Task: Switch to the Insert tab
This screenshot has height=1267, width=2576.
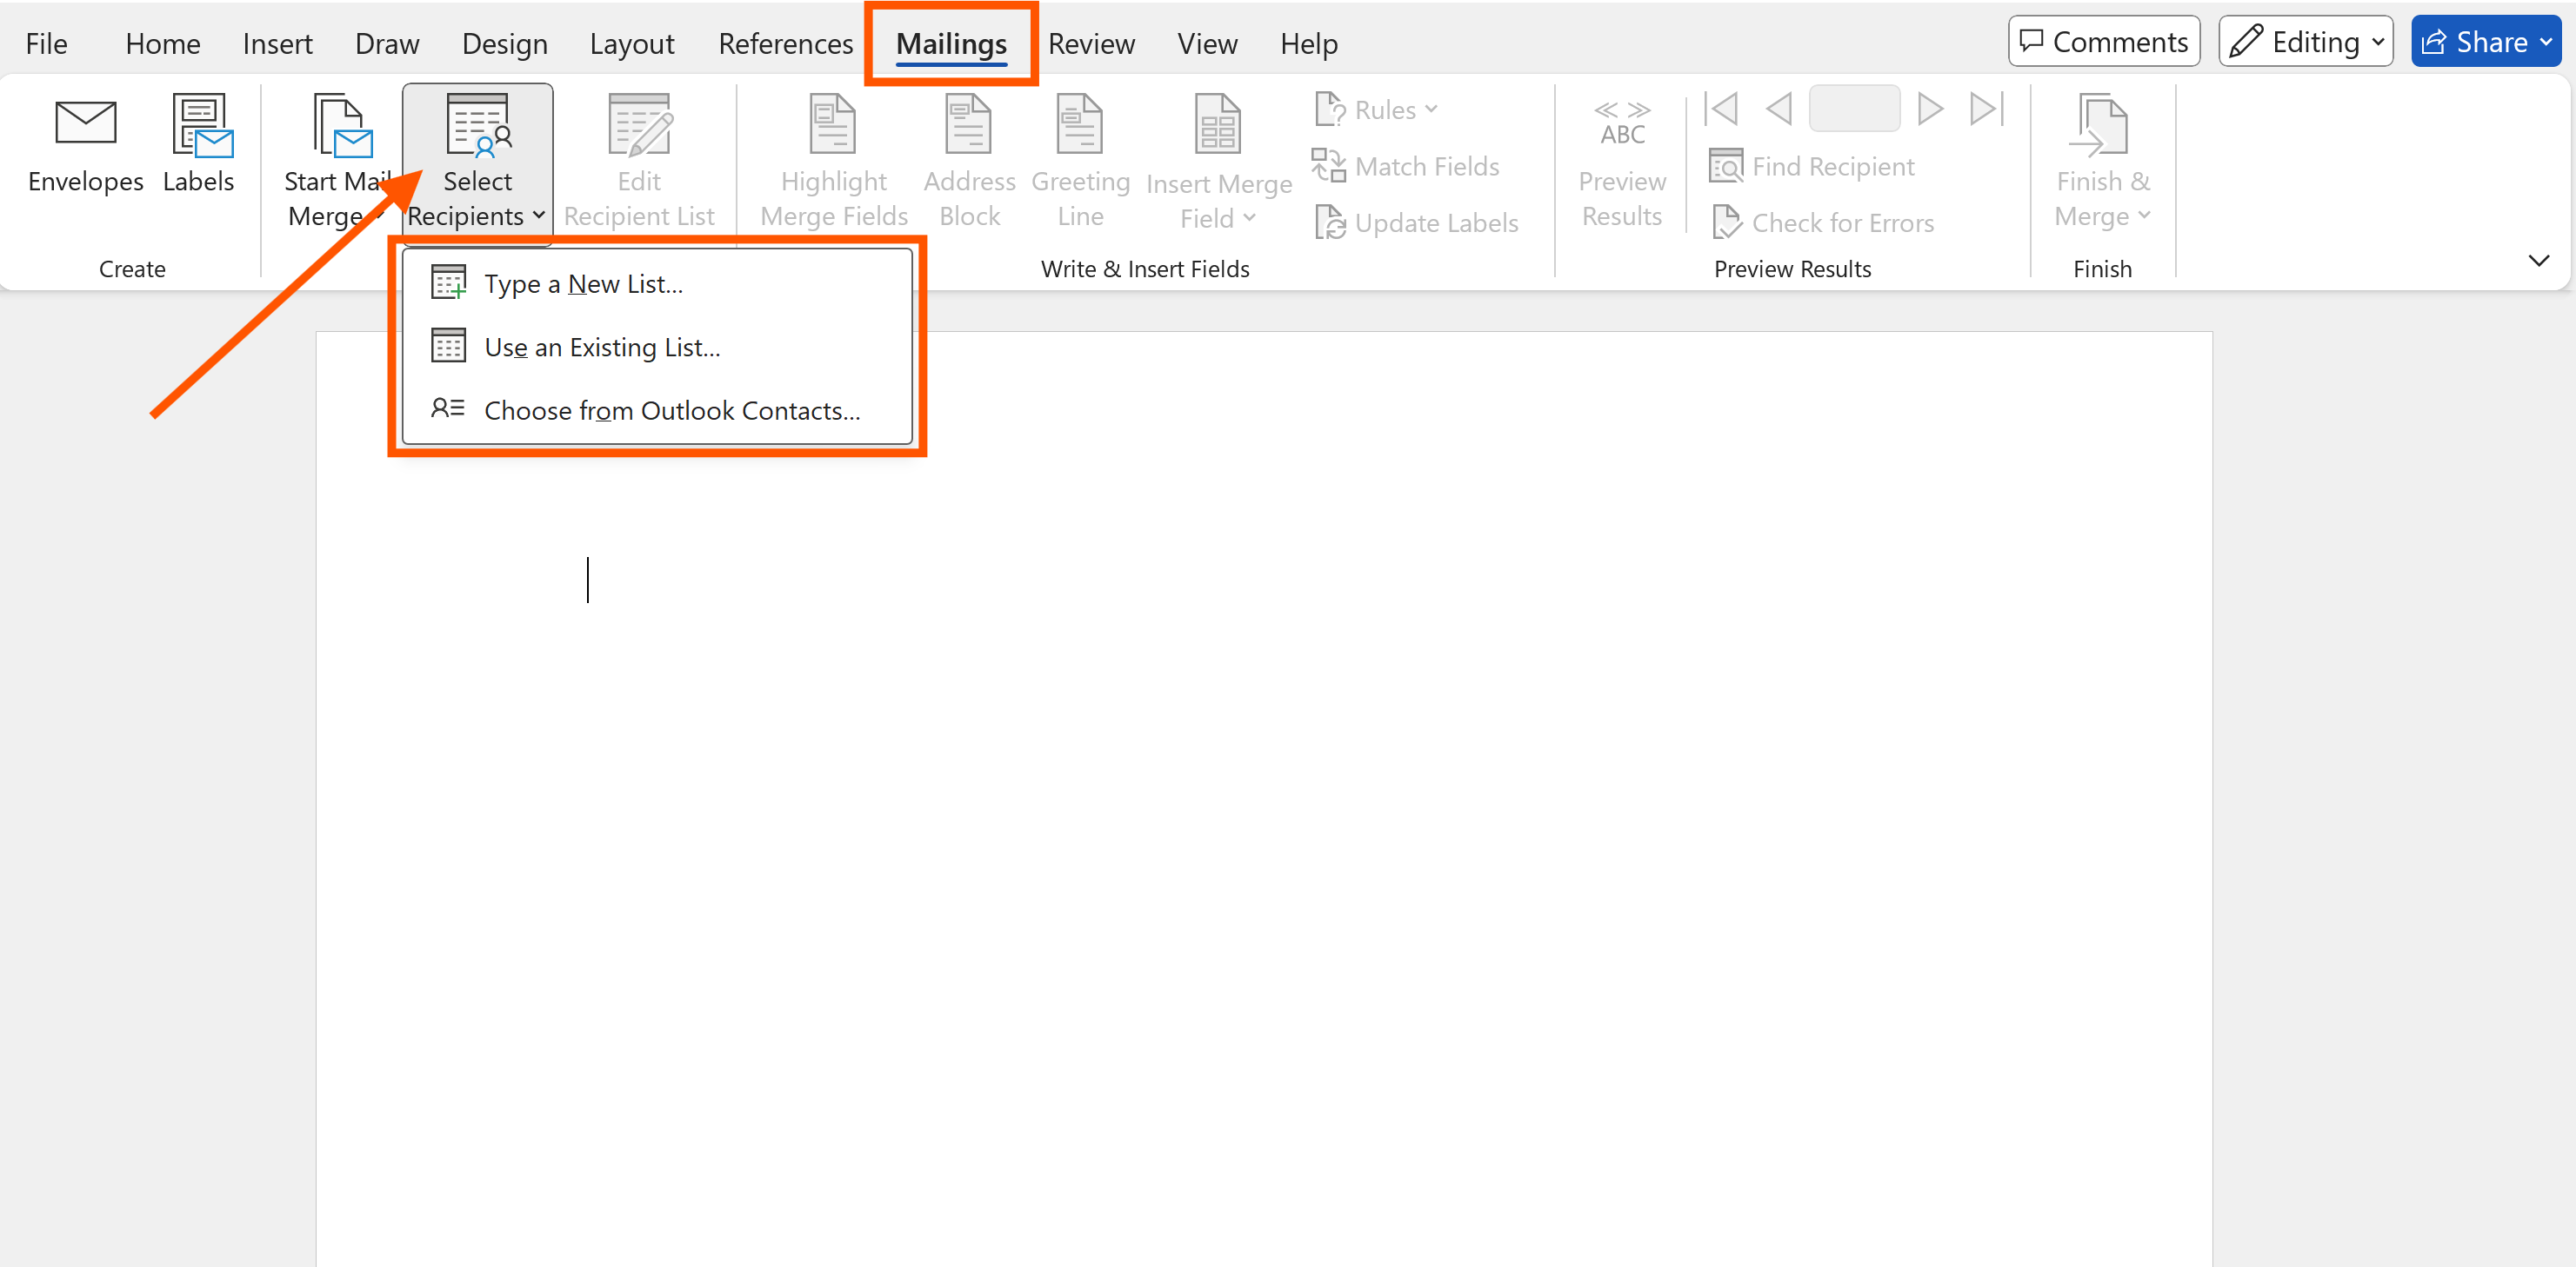Action: pos(277,43)
